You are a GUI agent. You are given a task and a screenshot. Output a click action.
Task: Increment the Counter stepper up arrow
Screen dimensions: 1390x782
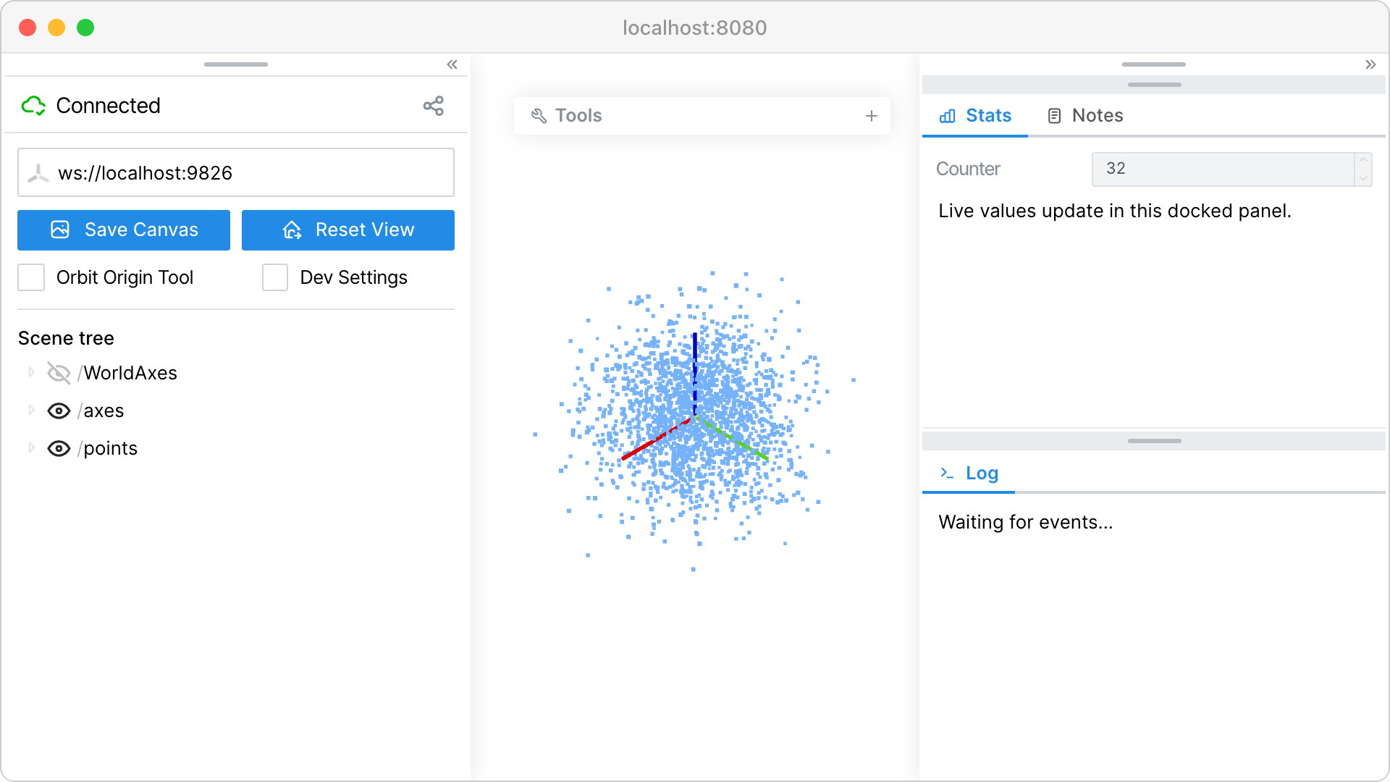tap(1363, 161)
